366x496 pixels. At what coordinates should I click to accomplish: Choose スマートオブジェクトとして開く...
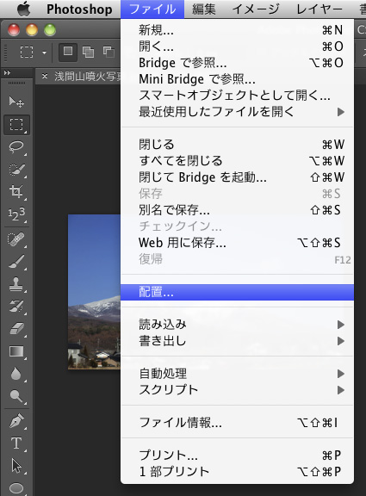point(237,96)
